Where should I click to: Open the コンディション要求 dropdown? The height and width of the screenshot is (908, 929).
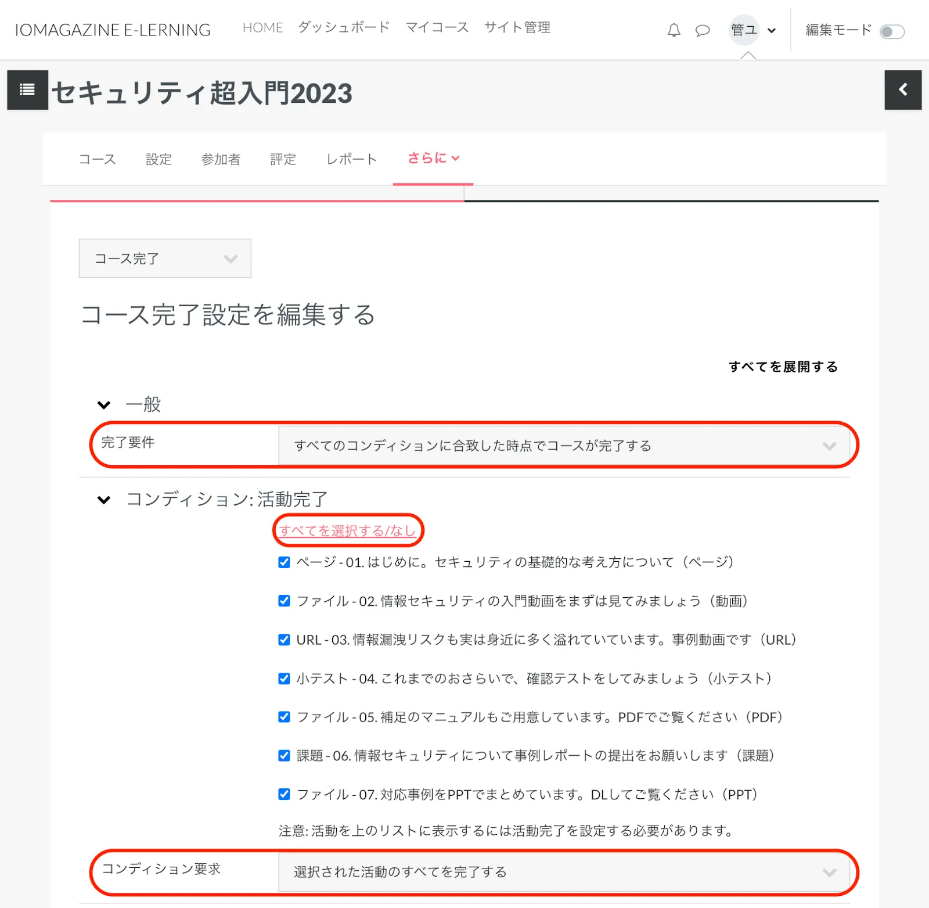(x=564, y=872)
